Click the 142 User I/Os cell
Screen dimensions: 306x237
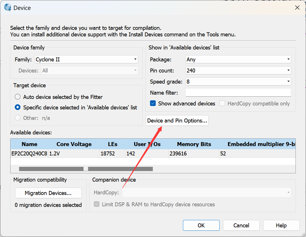coord(147,153)
